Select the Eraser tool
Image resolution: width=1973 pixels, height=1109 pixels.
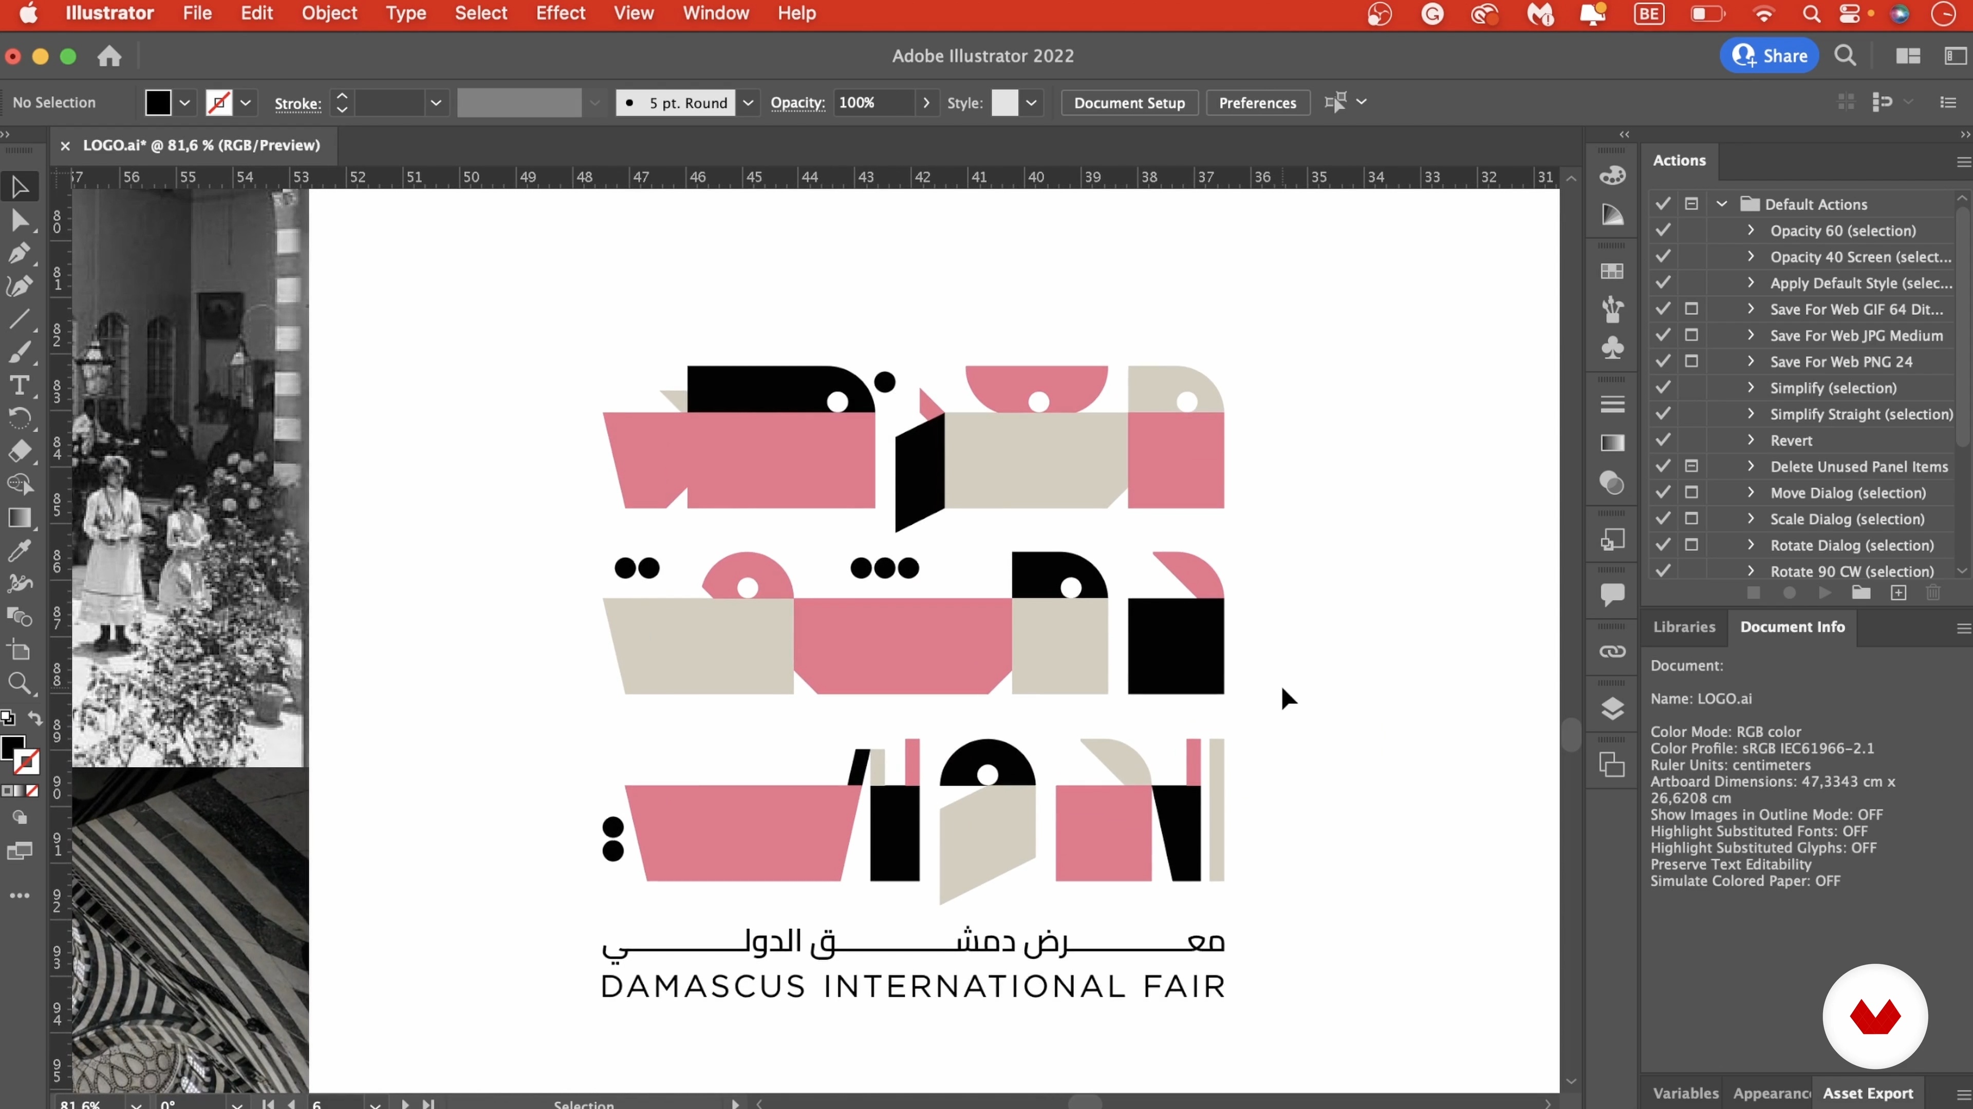20,451
